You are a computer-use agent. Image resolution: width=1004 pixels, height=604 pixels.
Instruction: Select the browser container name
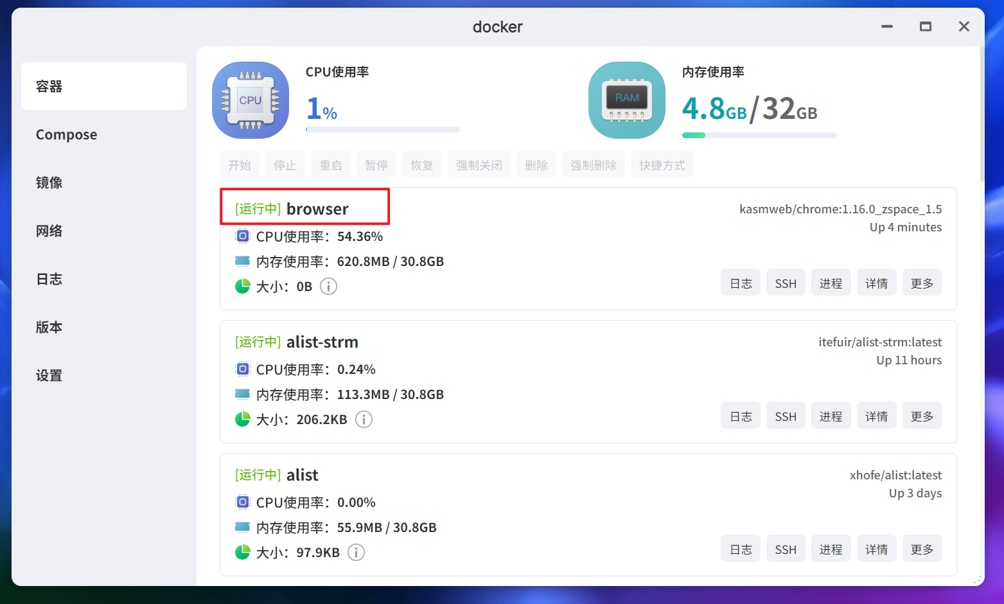click(317, 209)
